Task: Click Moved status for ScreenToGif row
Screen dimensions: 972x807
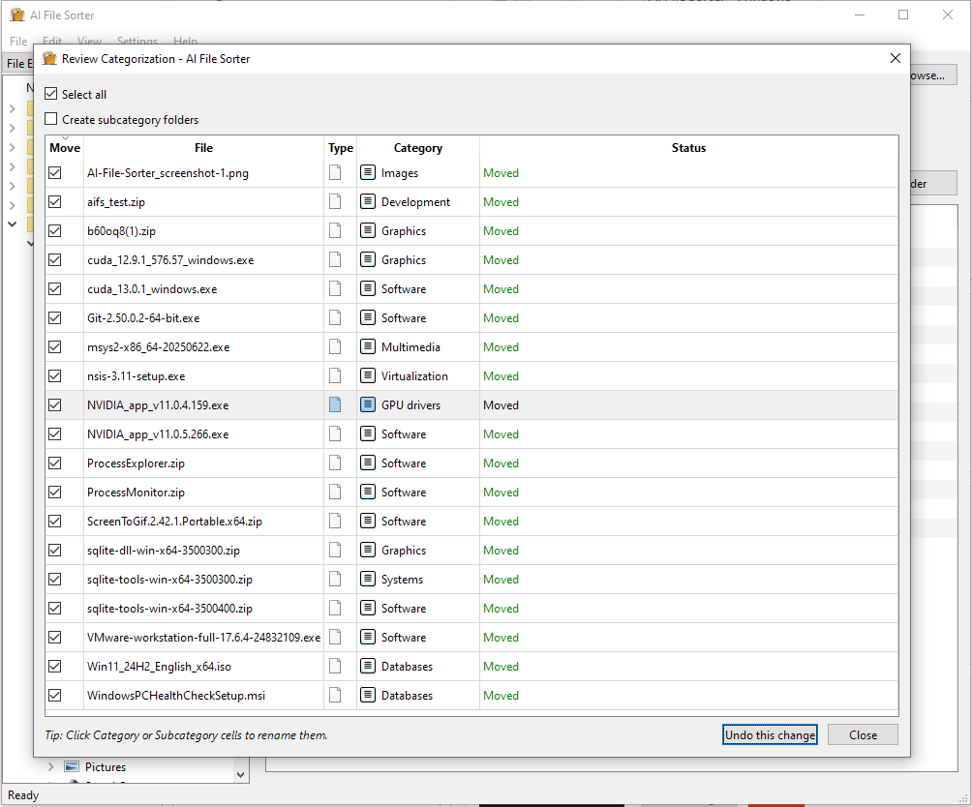Action: tap(501, 522)
